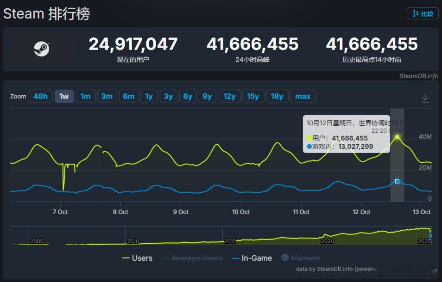
Task: Pick the 12y zoom range
Action: click(229, 97)
